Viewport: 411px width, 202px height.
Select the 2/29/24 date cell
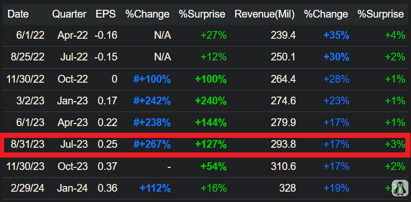click(x=27, y=188)
